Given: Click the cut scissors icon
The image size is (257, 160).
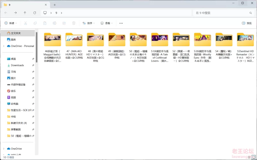Looking at the screenshot, I should pyautogui.click(x=25, y=23).
